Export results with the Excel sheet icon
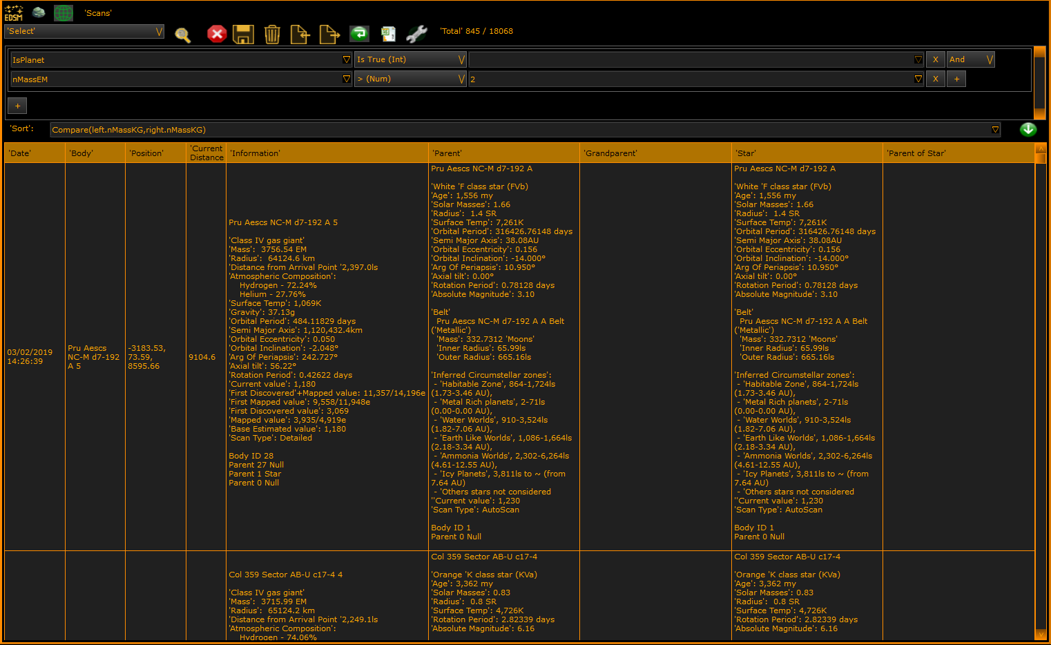The image size is (1051, 645). point(388,34)
